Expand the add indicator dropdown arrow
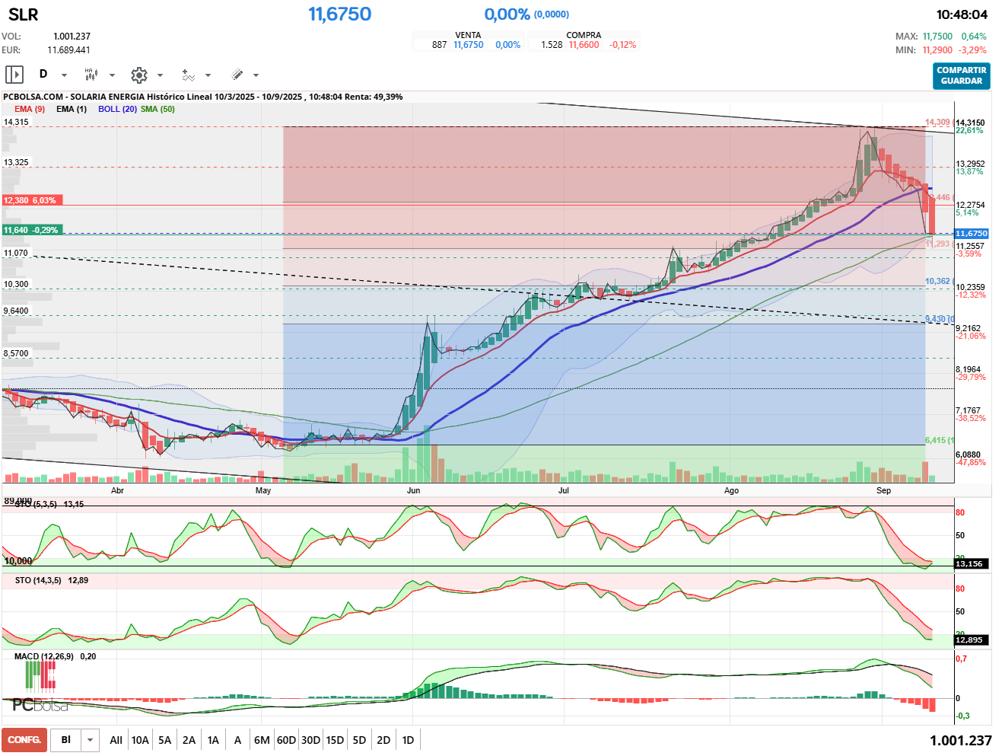 click(208, 75)
